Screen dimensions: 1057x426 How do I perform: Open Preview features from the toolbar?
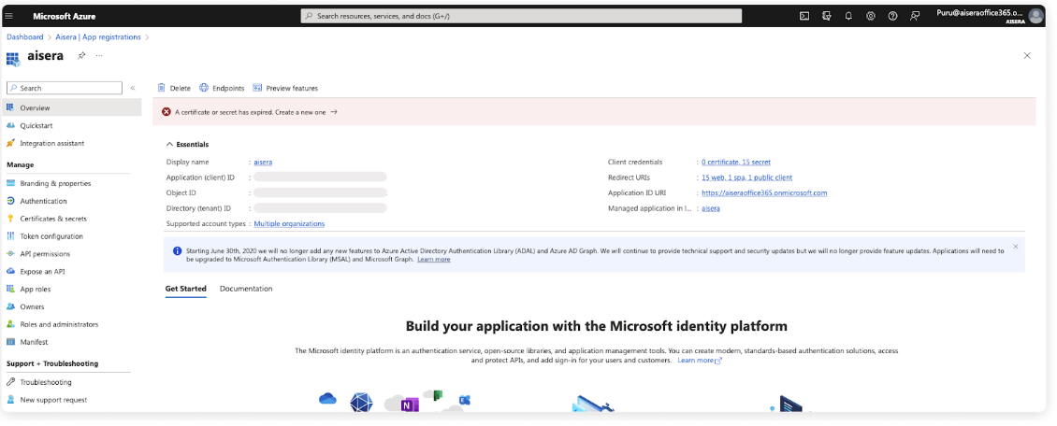coord(285,88)
